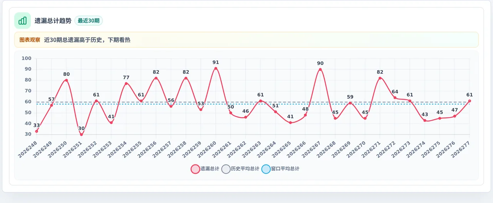The image size is (493, 203).
Task: Select the data point for period 2026258
Action: (x=186, y=78)
